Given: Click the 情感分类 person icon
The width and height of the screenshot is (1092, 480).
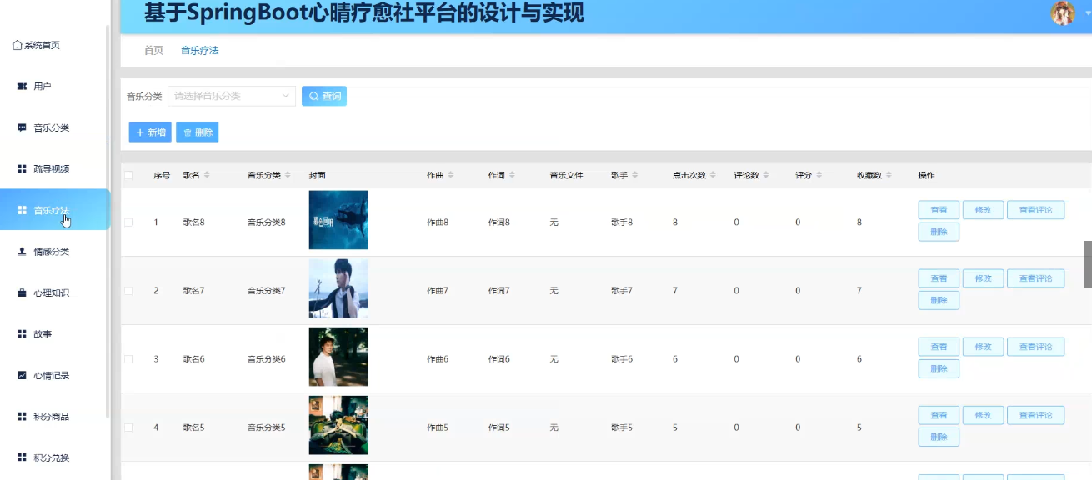Looking at the screenshot, I should tap(23, 252).
